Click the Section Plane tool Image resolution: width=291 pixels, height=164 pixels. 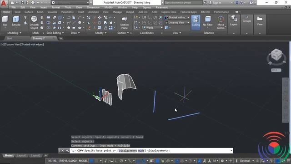pyautogui.click(x=124, y=23)
